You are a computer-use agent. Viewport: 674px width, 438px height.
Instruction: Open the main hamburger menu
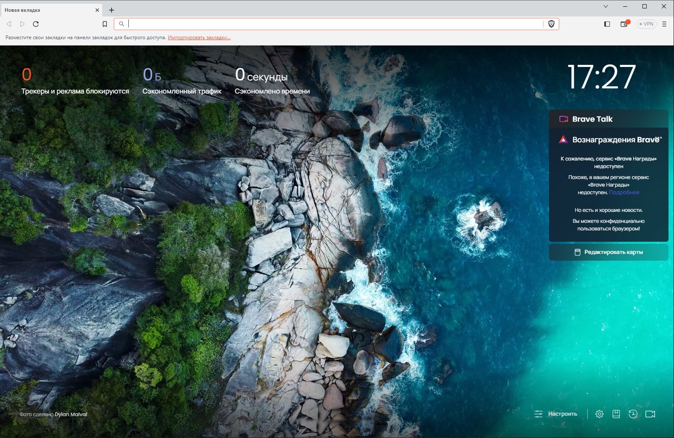click(664, 24)
